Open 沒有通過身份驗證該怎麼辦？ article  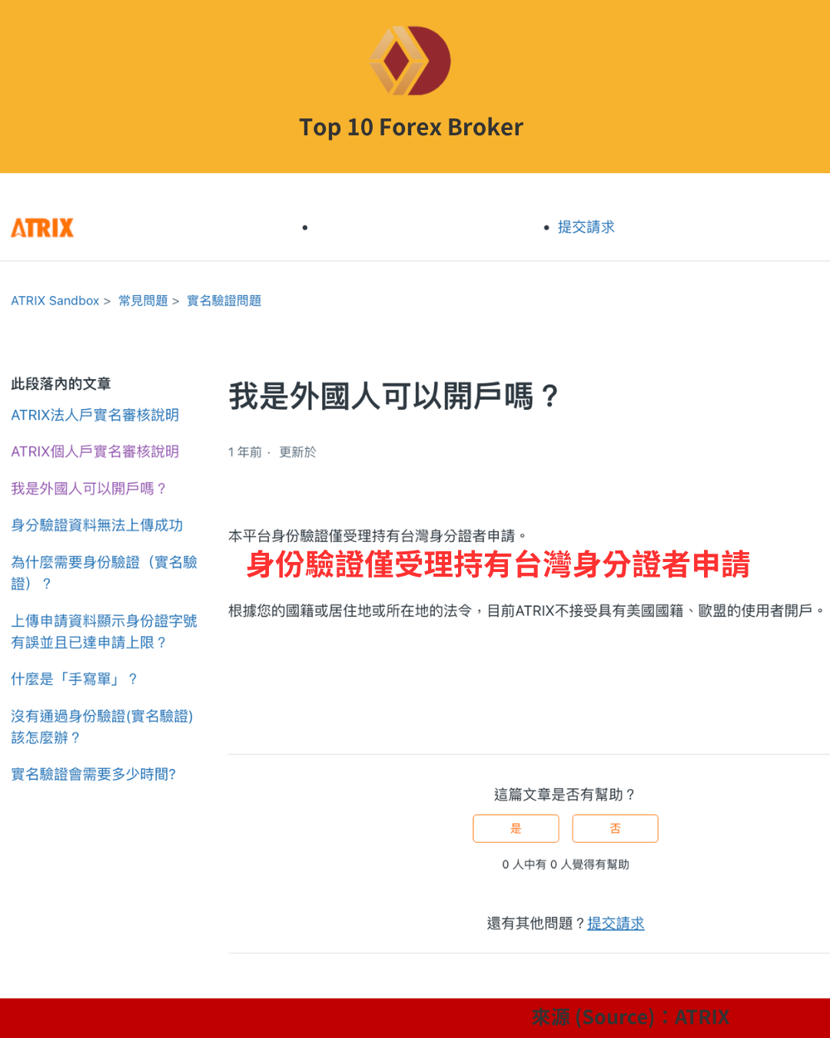[101, 727]
